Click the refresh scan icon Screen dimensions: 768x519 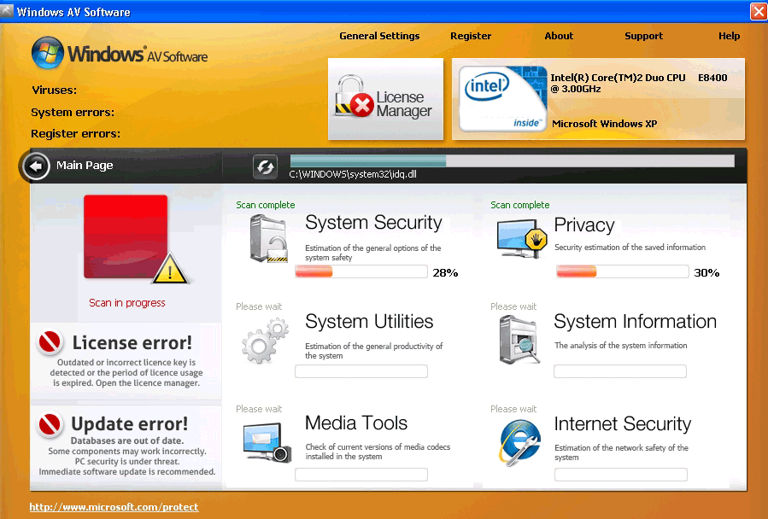click(x=265, y=166)
